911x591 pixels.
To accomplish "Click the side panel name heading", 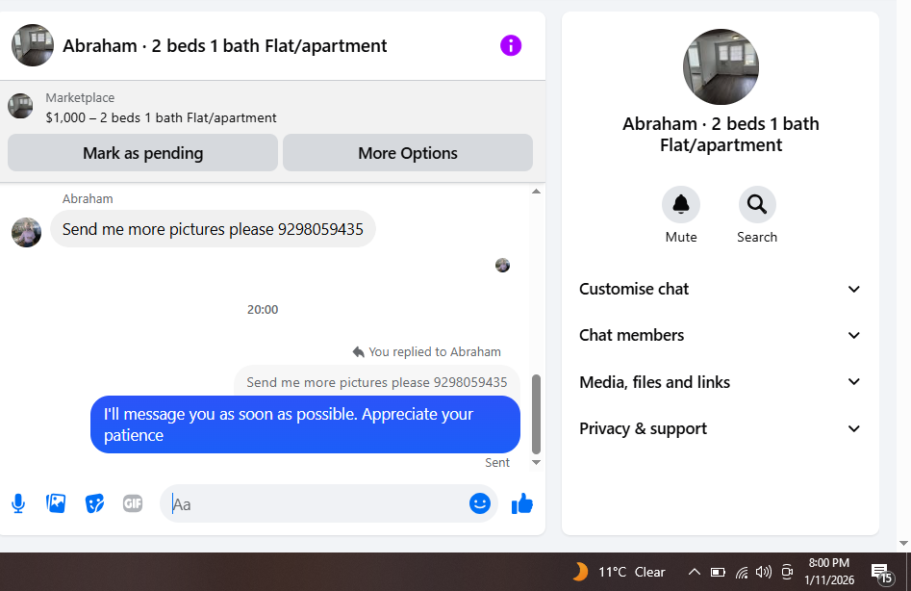I will tap(721, 134).
